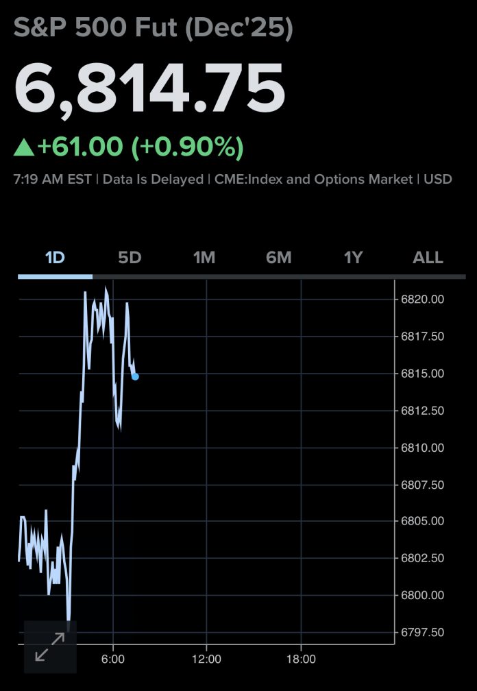Image resolution: width=477 pixels, height=691 pixels.
Task: Show the 1M chart range
Action: point(204,258)
